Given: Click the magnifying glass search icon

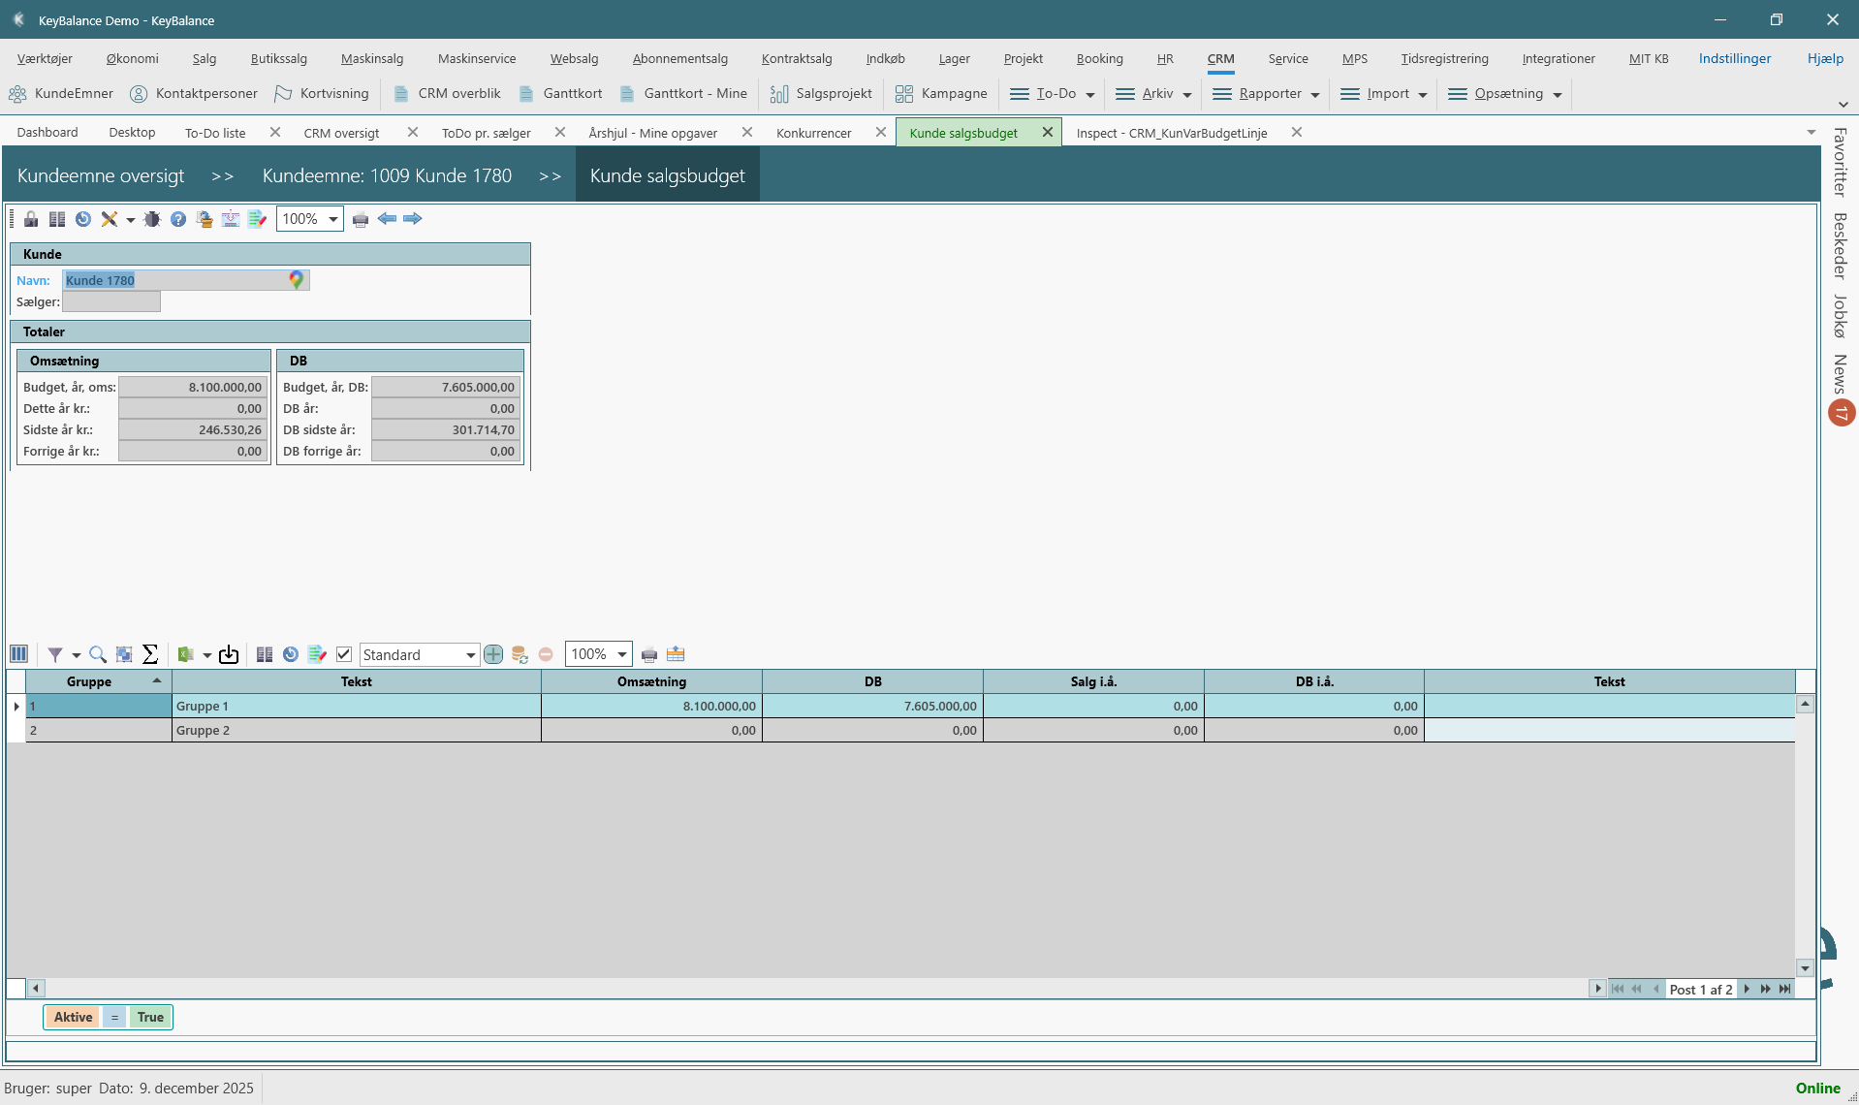Looking at the screenshot, I should tap(98, 655).
